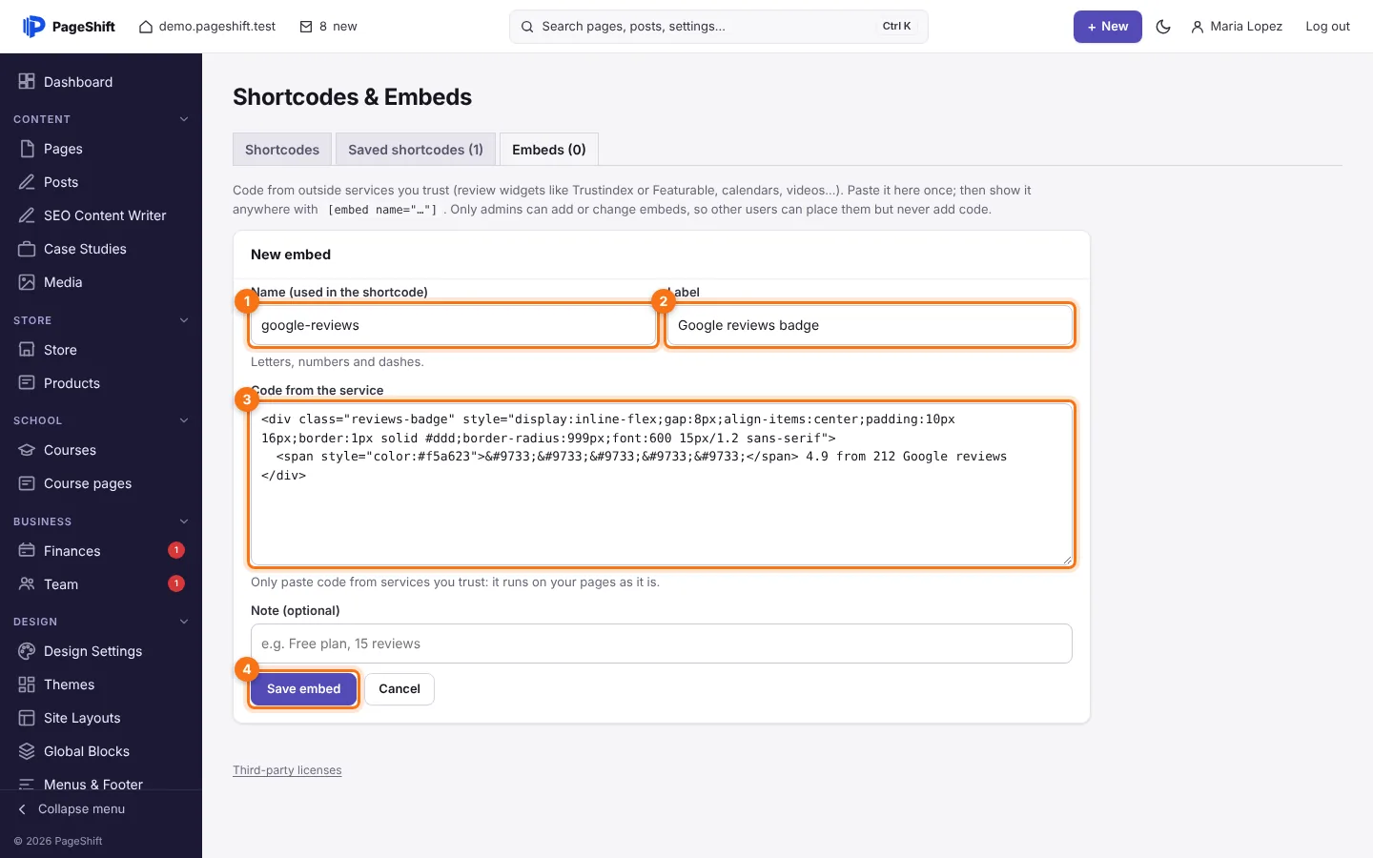Collapse the BUSINESS sidebar section
This screenshot has width=1373, height=858.
pyautogui.click(x=184, y=521)
